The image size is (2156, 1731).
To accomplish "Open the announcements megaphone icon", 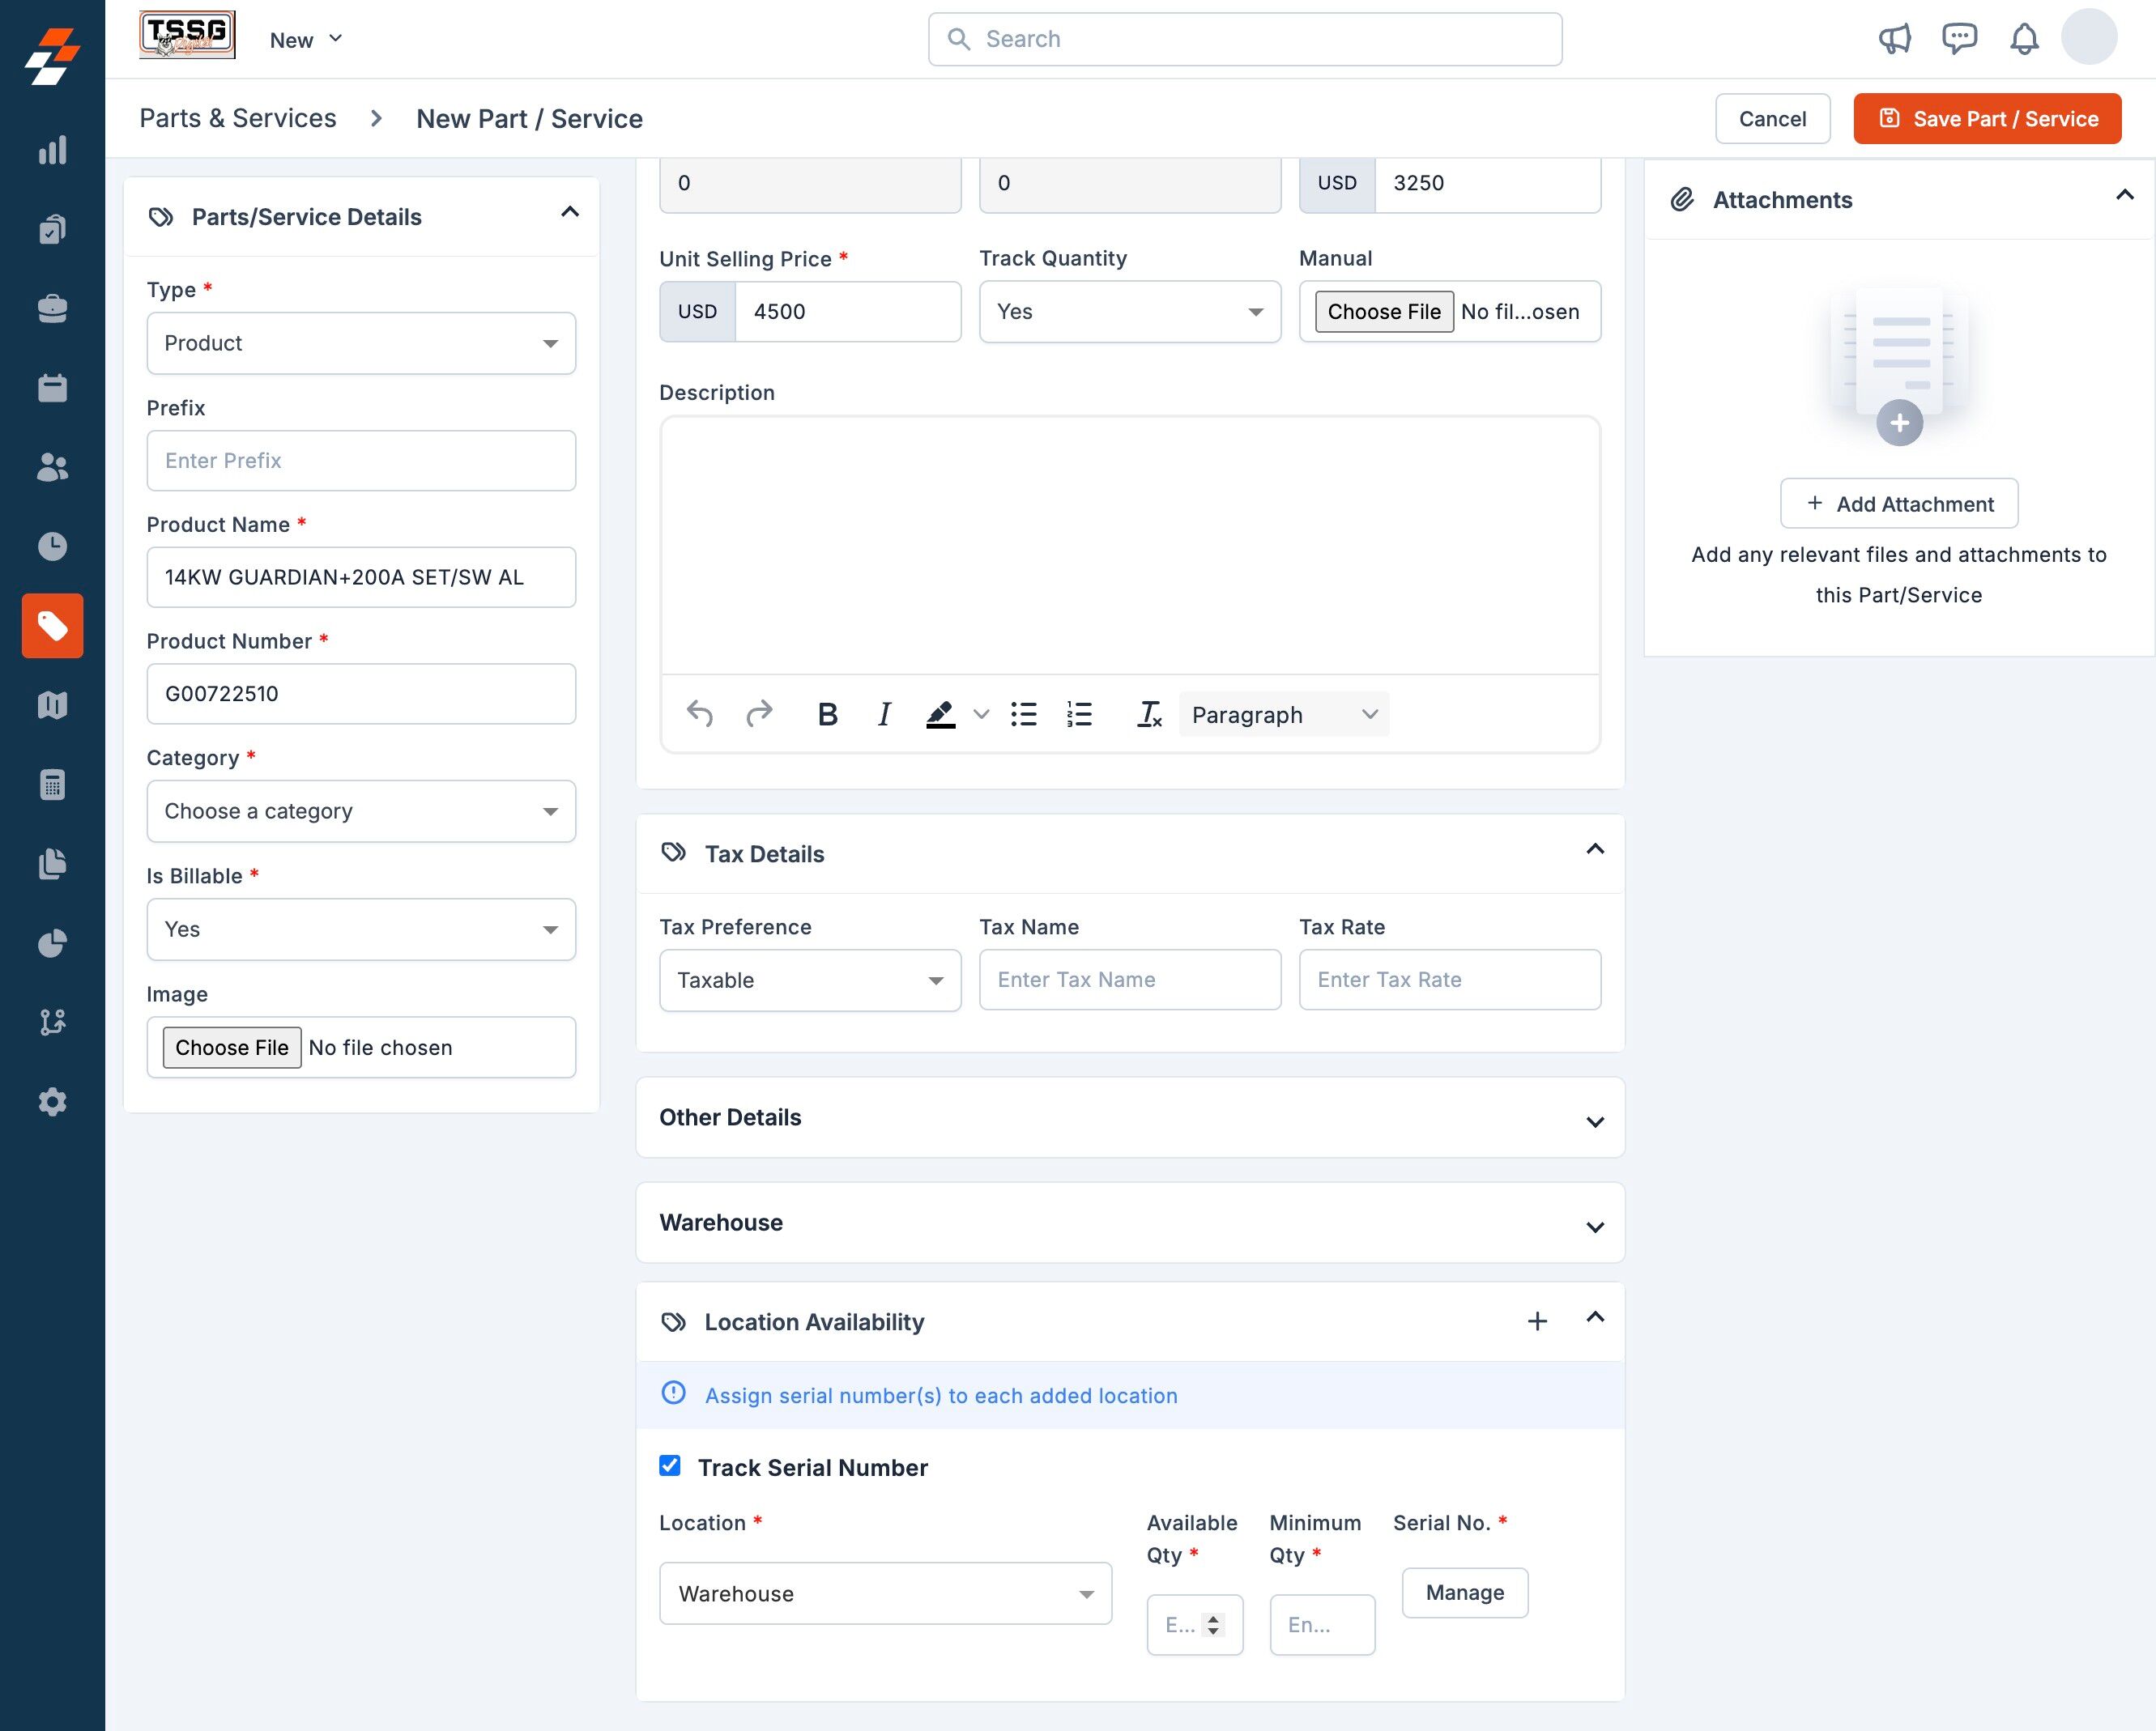I will pos(1894,39).
